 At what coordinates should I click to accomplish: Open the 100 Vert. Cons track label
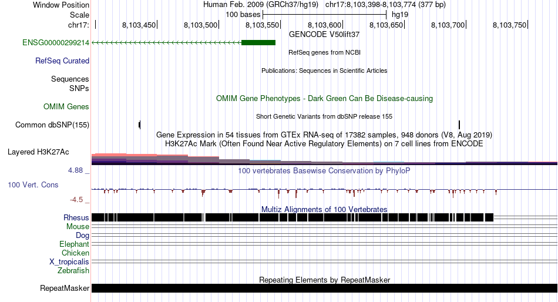(33, 185)
